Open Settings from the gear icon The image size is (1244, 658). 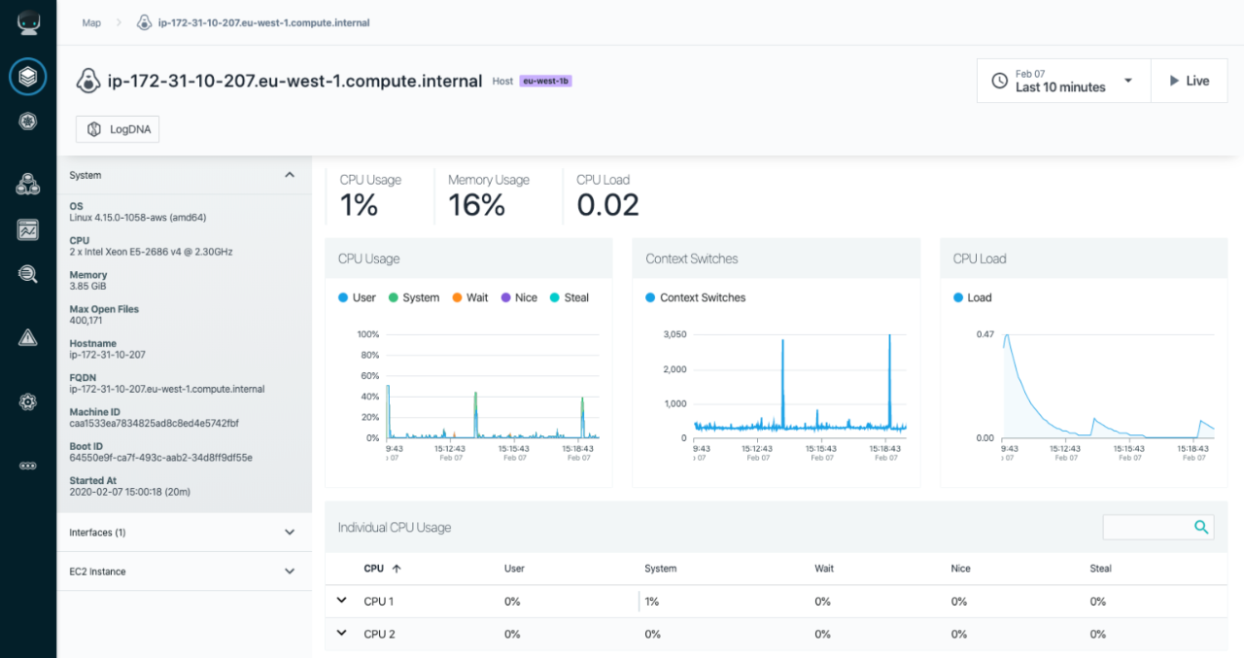tap(27, 401)
